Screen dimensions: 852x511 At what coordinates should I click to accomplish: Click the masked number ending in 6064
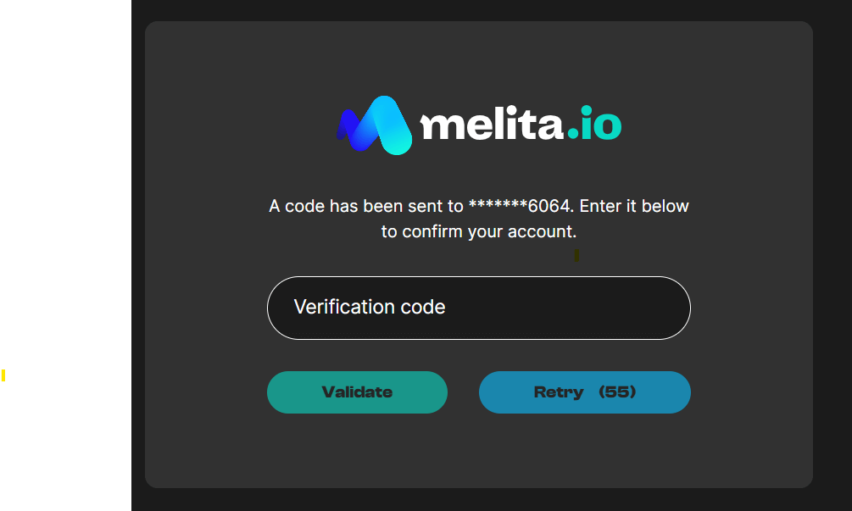click(521, 206)
